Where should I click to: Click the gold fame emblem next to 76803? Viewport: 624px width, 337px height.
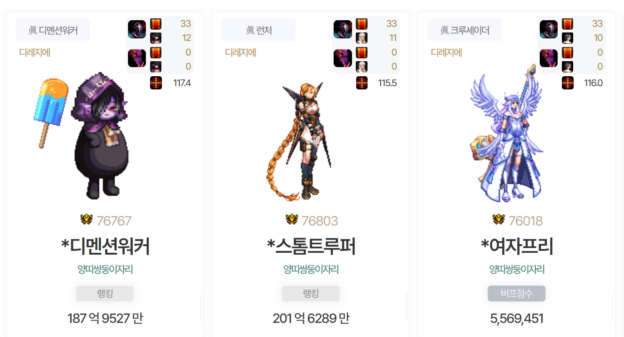pos(292,219)
